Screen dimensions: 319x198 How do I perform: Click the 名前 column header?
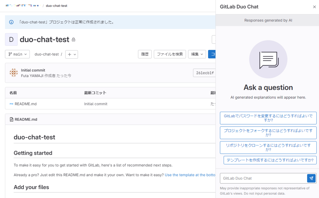(x=13, y=93)
